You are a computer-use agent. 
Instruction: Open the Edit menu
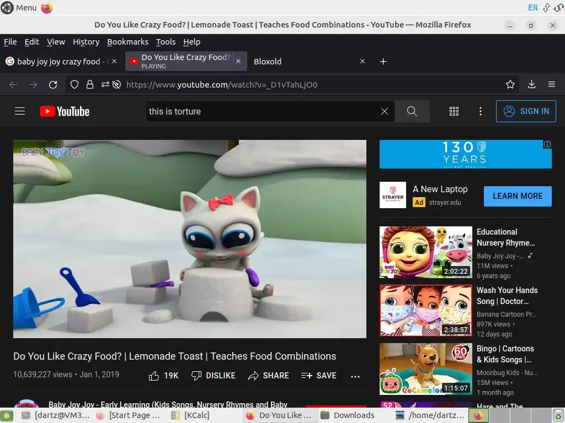tap(31, 42)
